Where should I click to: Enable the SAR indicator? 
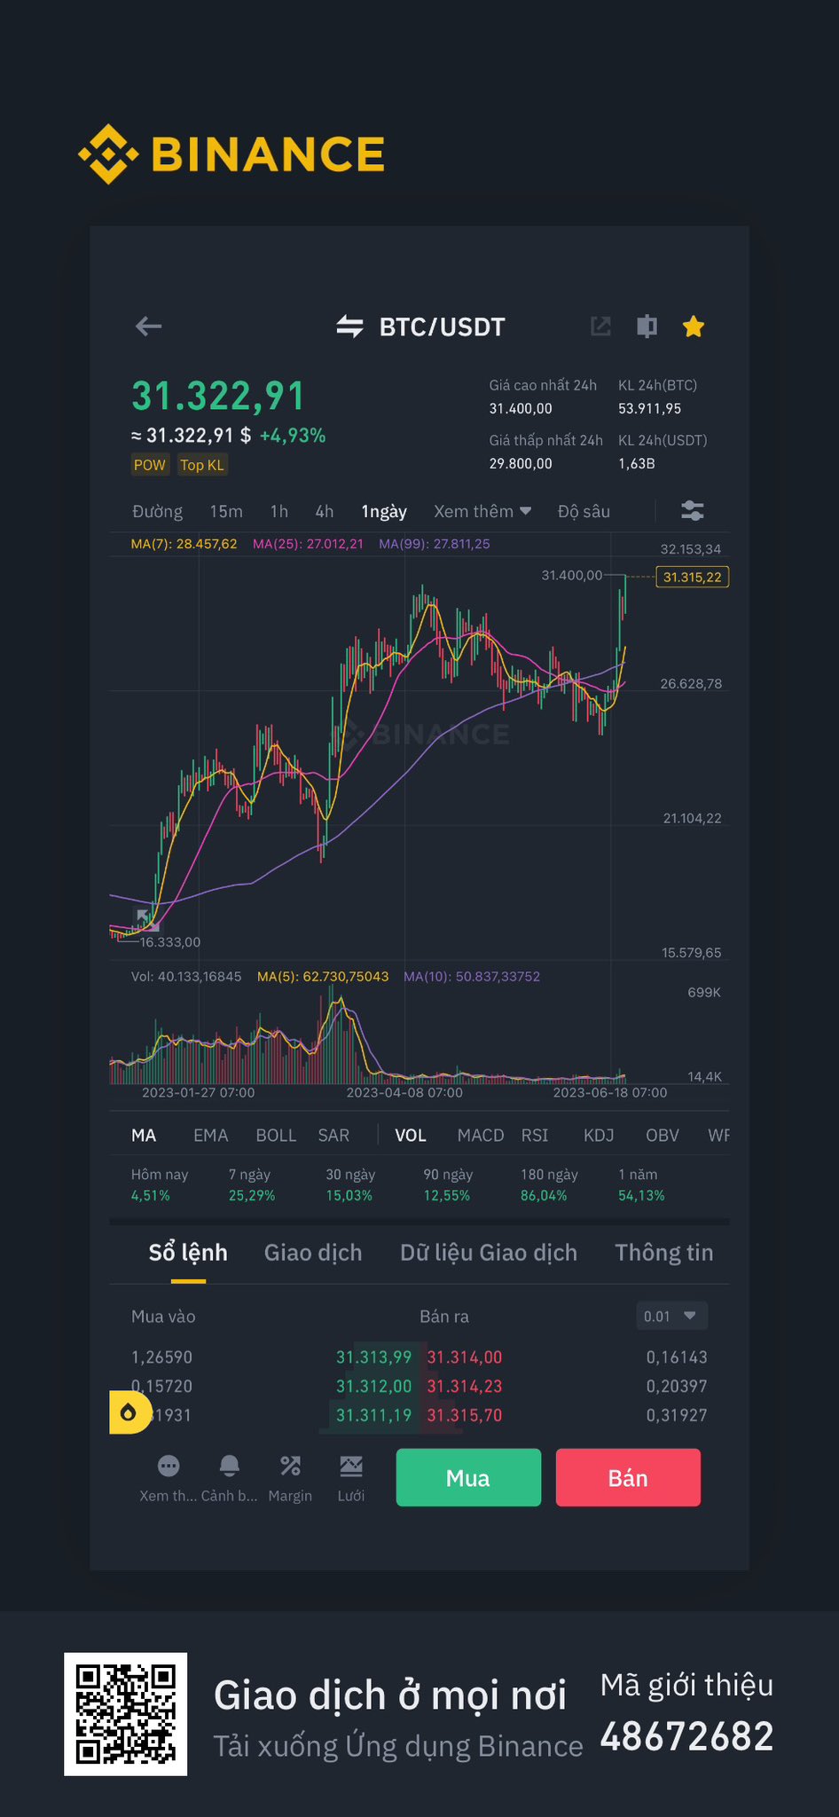coord(333,1136)
